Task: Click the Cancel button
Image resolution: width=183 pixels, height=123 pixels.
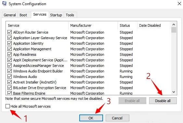Action: [x=117, y=118]
